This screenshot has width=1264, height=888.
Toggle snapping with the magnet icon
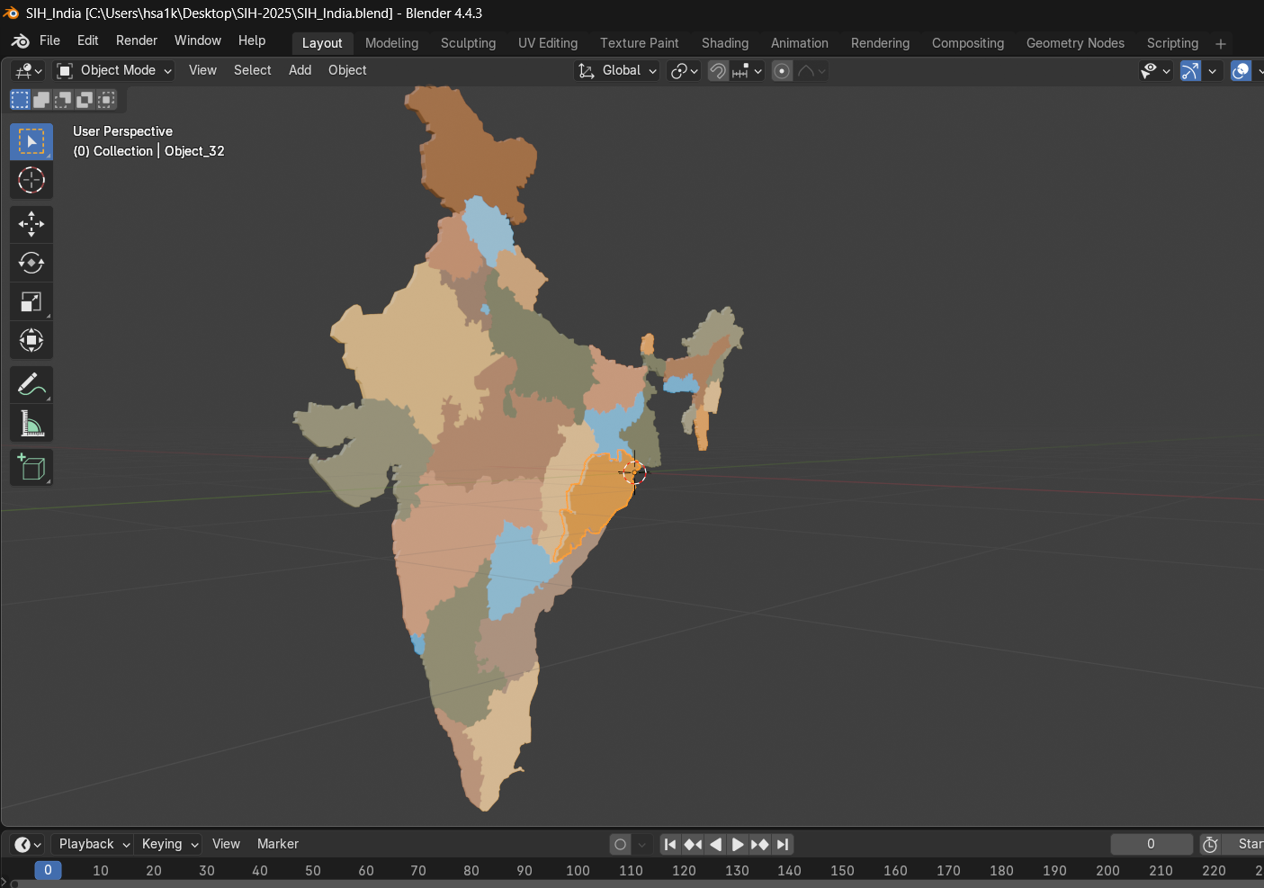717,71
